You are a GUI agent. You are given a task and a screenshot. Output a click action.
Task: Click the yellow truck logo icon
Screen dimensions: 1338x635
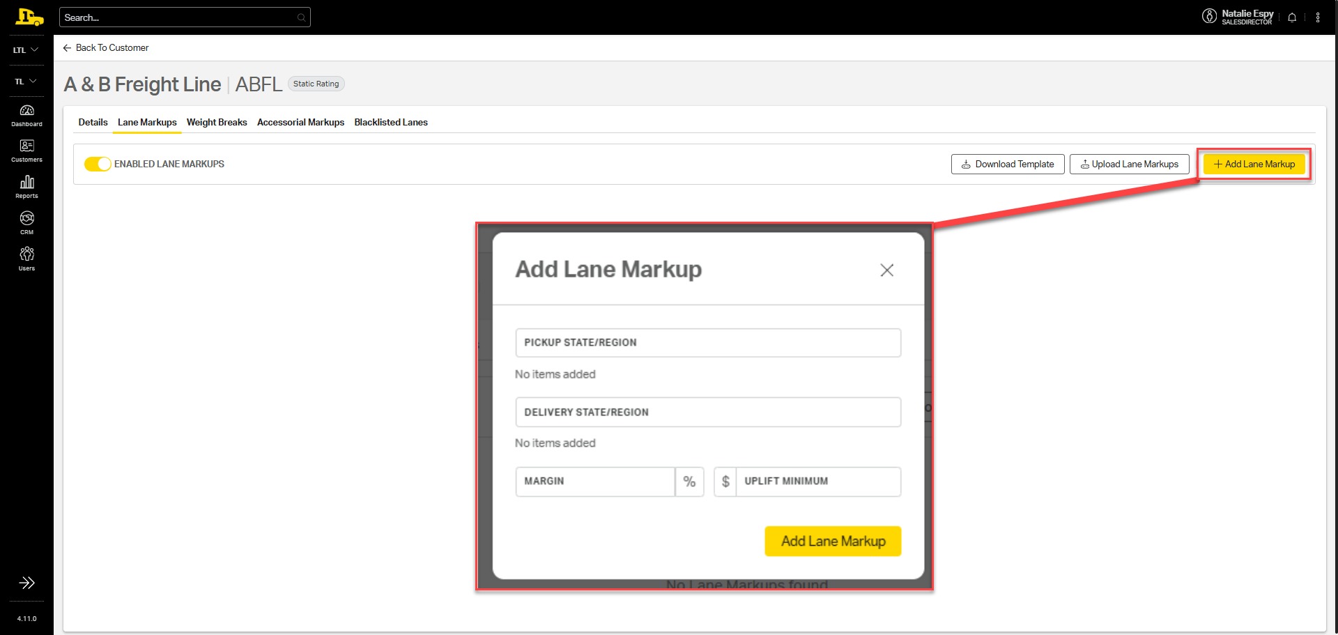click(29, 17)
